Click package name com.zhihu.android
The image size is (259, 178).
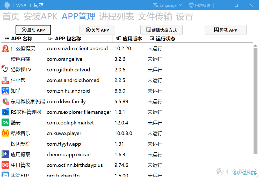[x=68, y=91]
